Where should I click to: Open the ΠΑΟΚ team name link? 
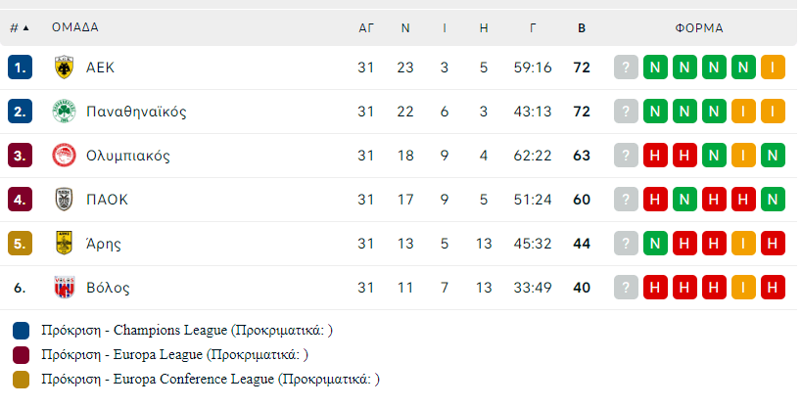pos(107,200)
